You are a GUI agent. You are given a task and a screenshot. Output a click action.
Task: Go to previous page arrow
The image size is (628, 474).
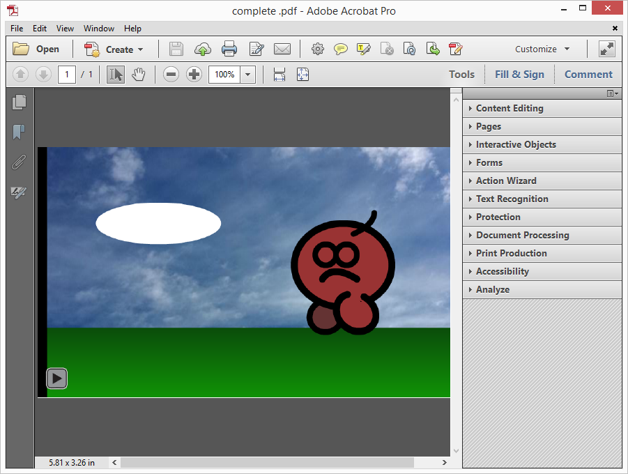click(x=20, y=75)
